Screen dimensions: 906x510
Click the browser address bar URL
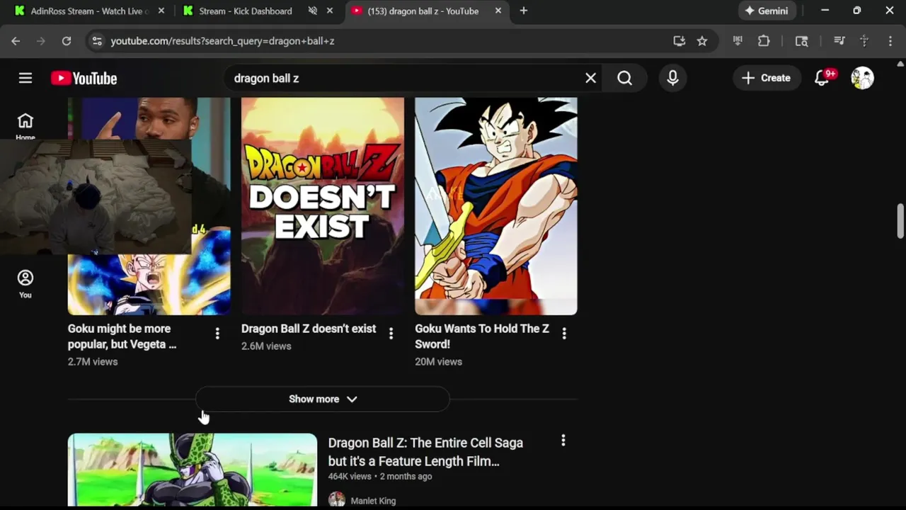click(x=222, y=41)
